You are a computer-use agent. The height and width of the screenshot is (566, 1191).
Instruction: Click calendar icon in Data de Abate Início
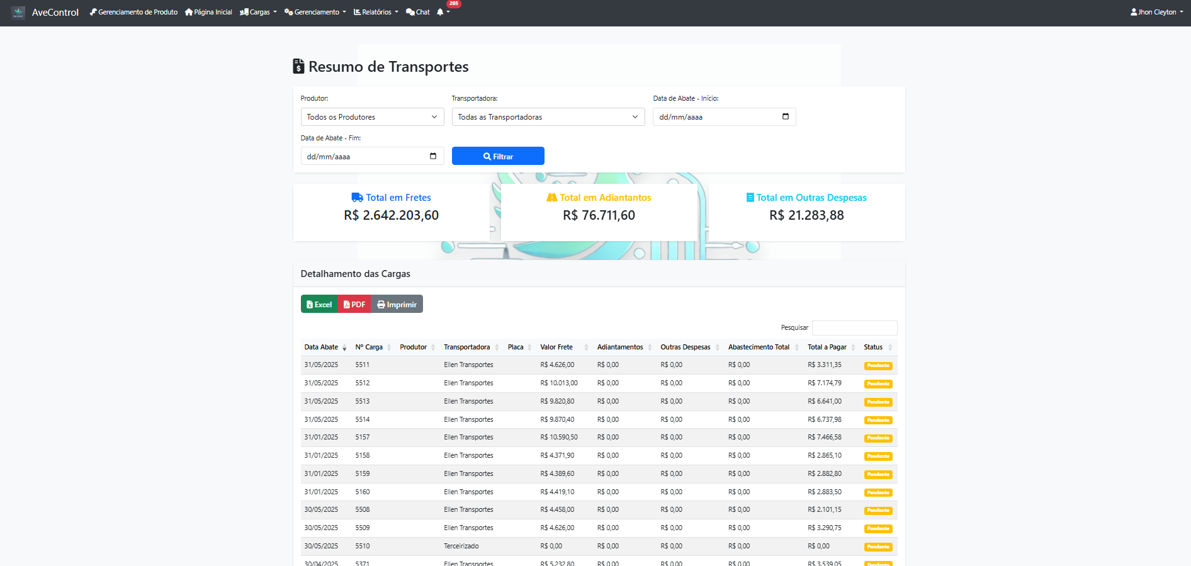pyautogui.click(x=785, y=116)
